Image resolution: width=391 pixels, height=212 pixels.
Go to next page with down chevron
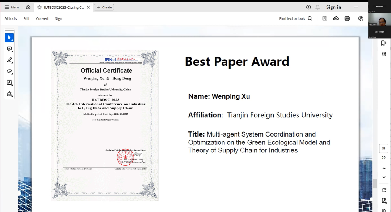384,177
